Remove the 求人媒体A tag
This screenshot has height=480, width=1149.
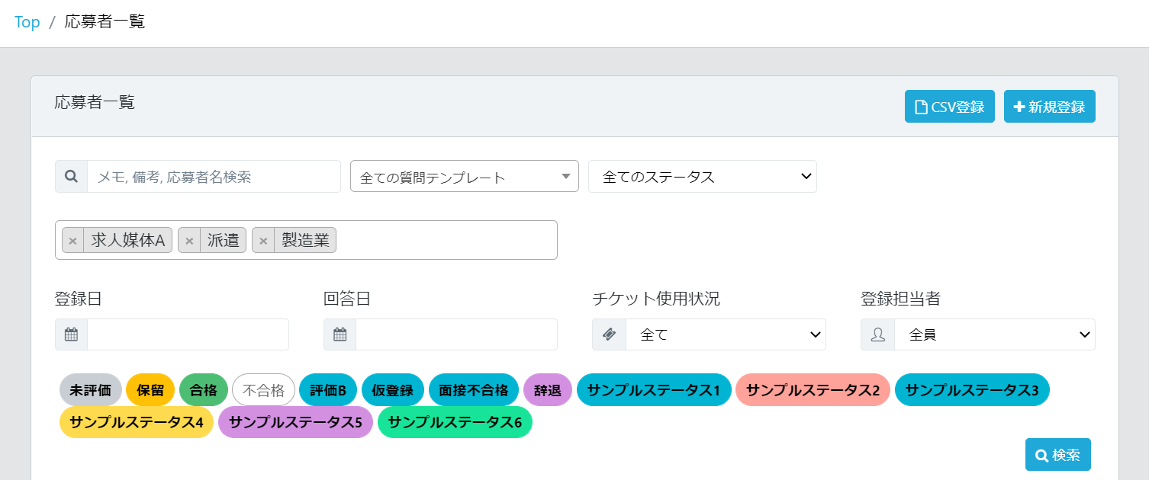(72, 241)
